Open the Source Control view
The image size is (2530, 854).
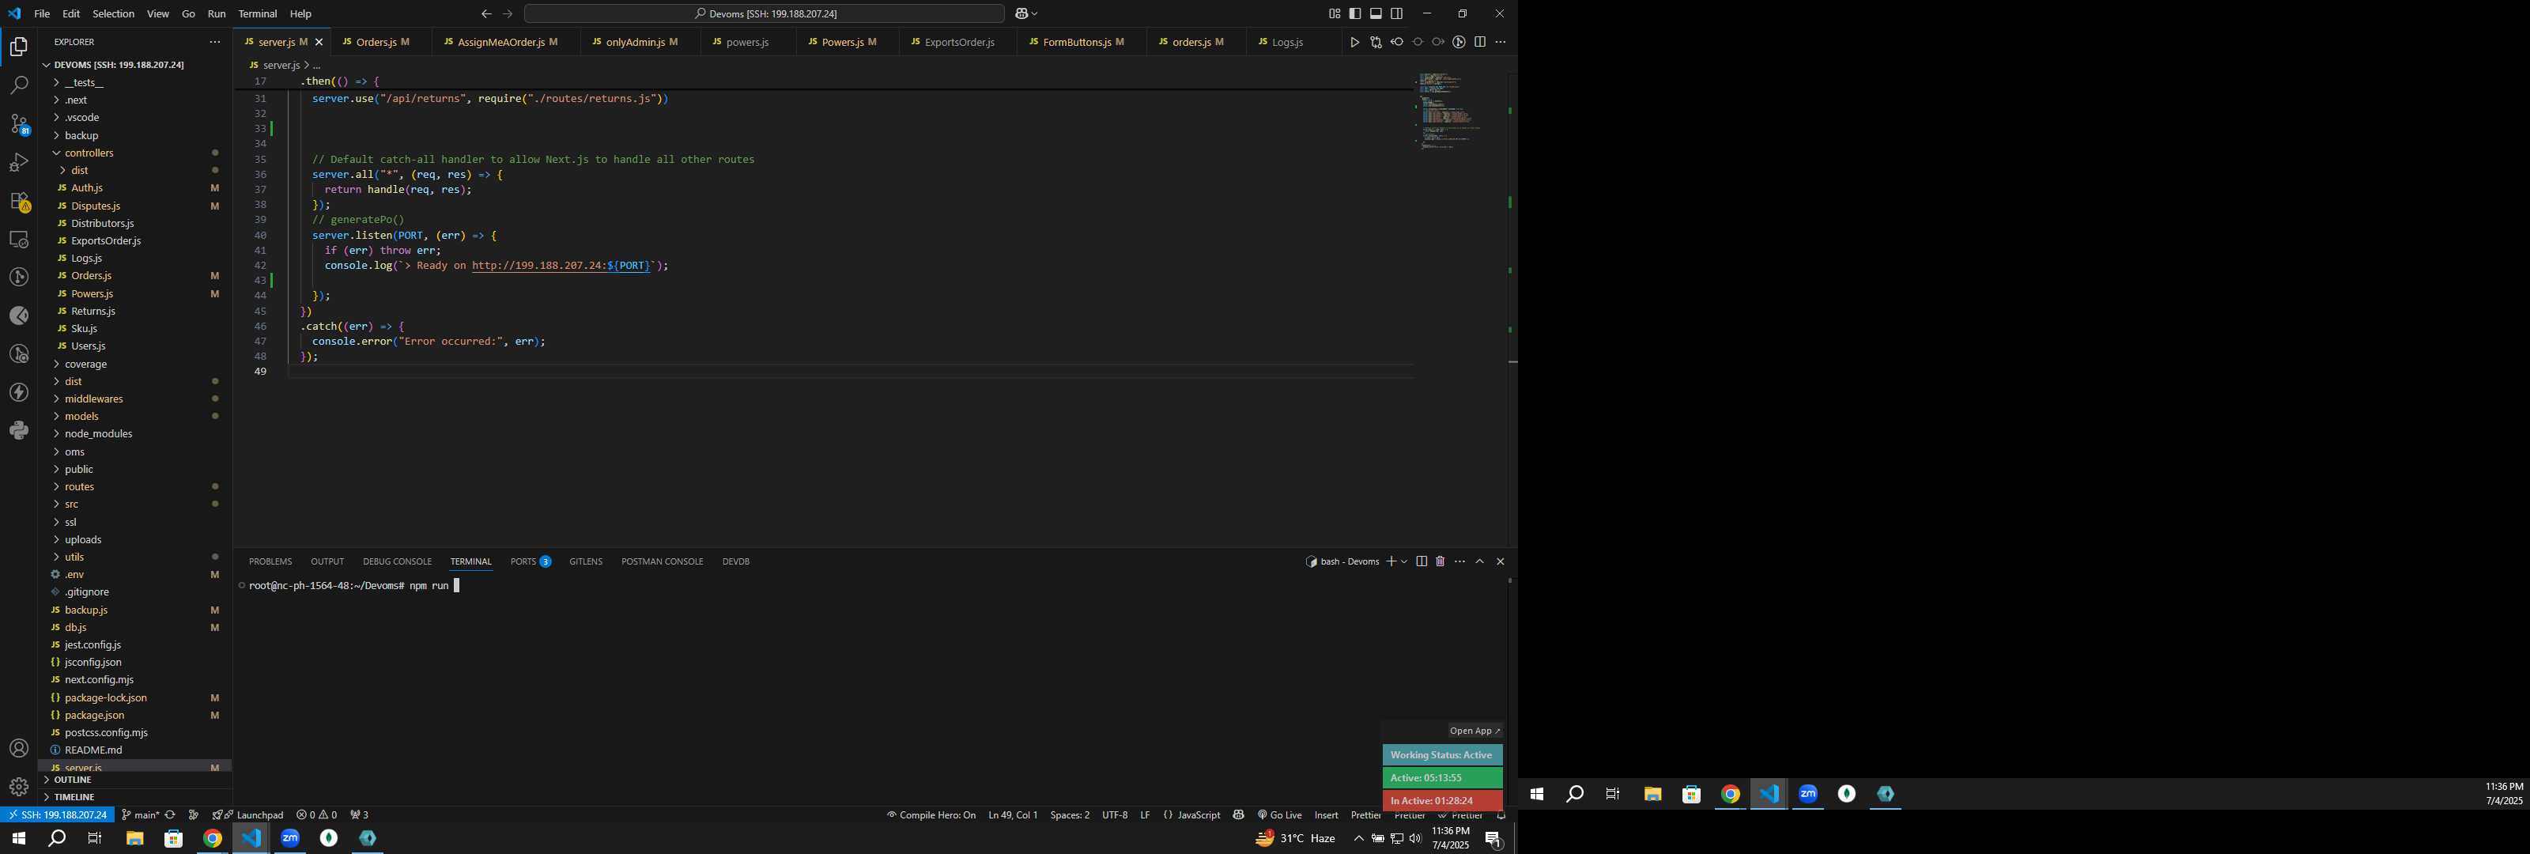pos(19,124)
